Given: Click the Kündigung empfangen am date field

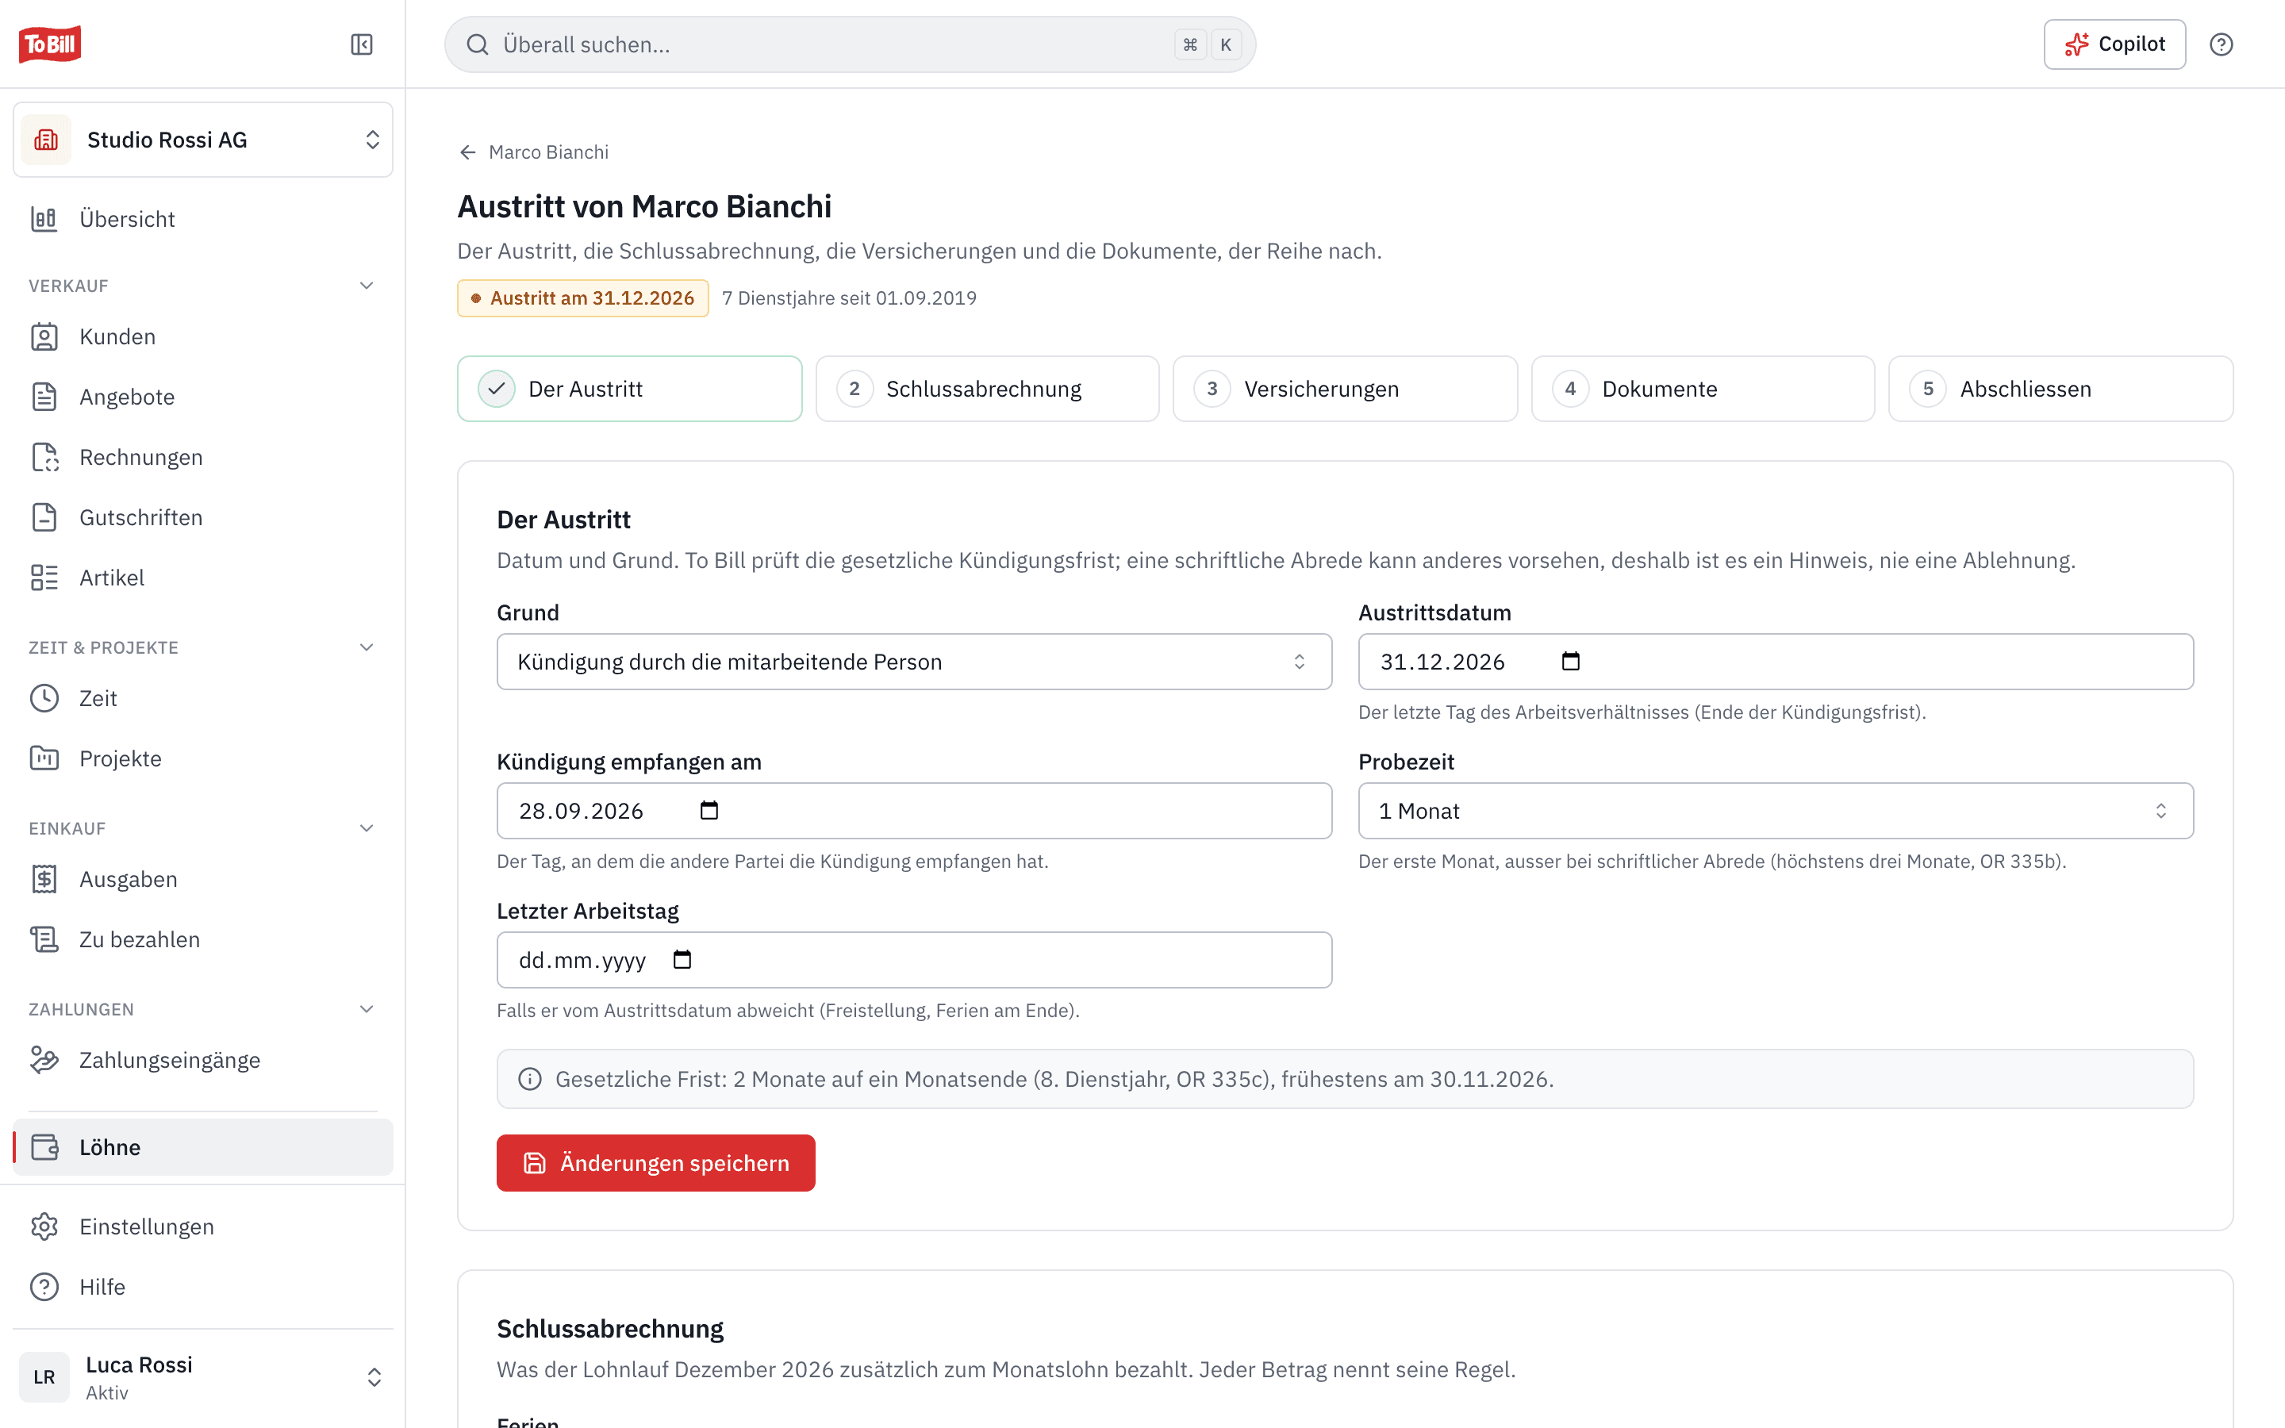Looking at the screenshot, I should pyautogui.click(x=914, y=810).
